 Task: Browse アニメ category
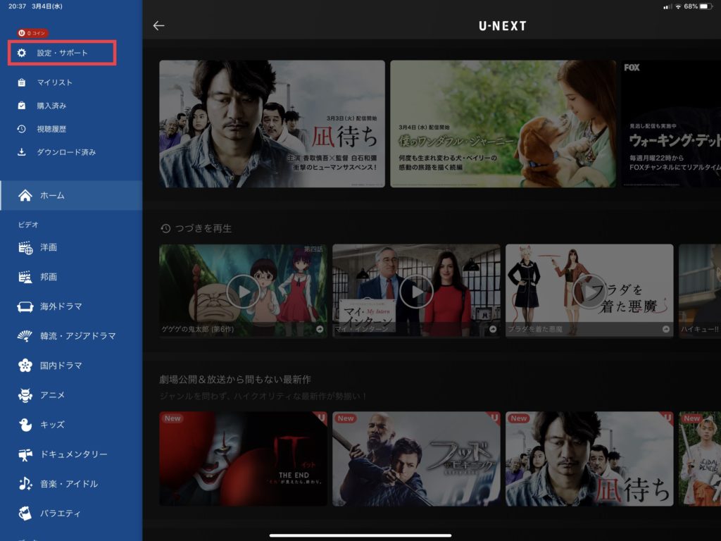(52, 395)
